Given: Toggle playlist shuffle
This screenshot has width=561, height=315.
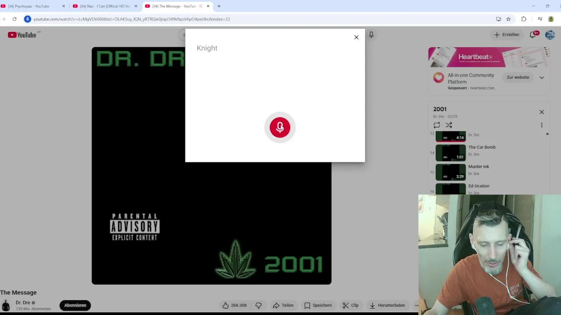Looking at the screenshot, I should pos(449,125).
